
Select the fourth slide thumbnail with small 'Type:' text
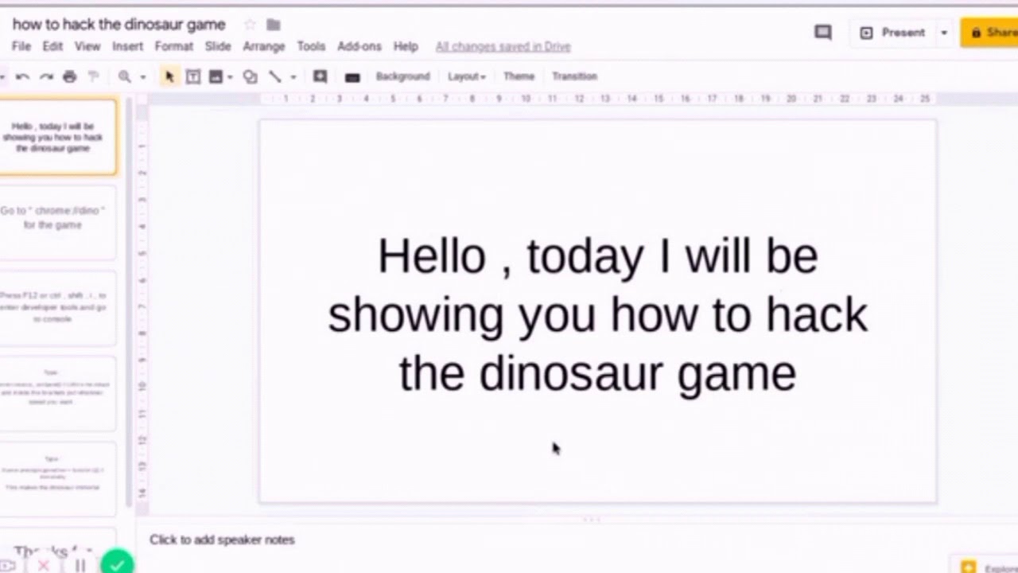click(x=57, y=393)
